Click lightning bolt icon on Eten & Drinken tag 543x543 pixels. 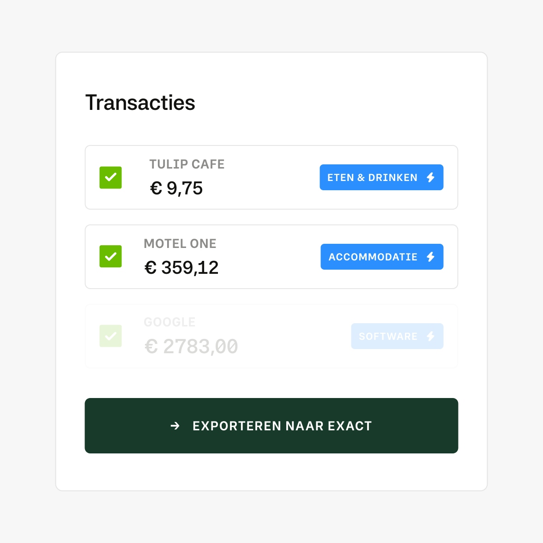pos(431,177)
